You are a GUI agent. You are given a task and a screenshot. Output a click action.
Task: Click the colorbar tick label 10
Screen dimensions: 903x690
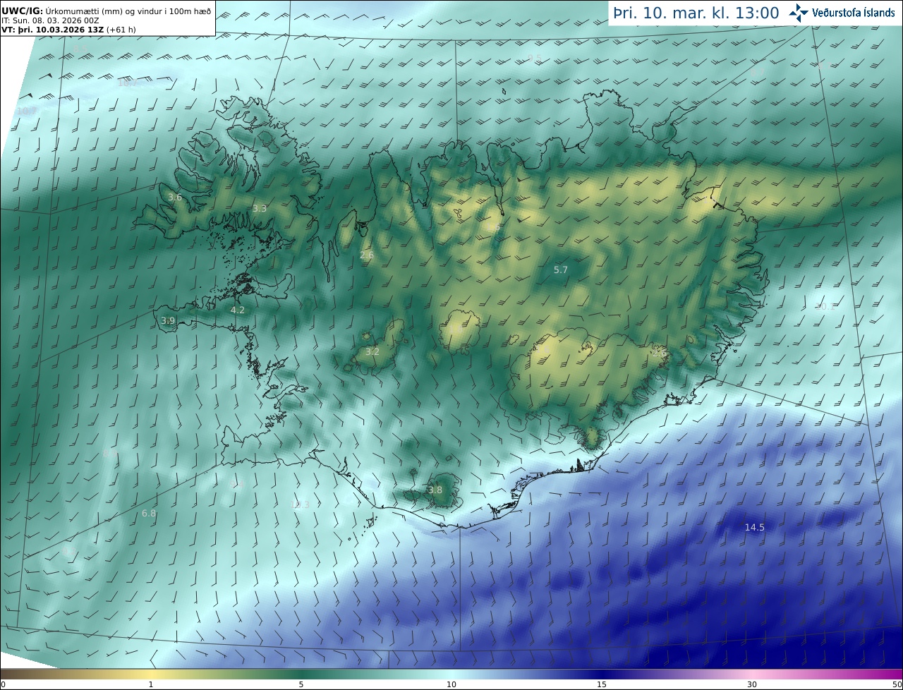click(451, 684)
